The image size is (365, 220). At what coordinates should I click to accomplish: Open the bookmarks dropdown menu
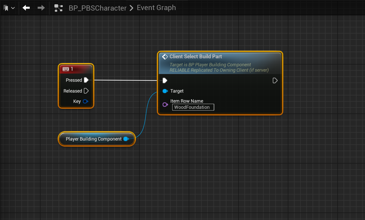[x=9, y=8]
